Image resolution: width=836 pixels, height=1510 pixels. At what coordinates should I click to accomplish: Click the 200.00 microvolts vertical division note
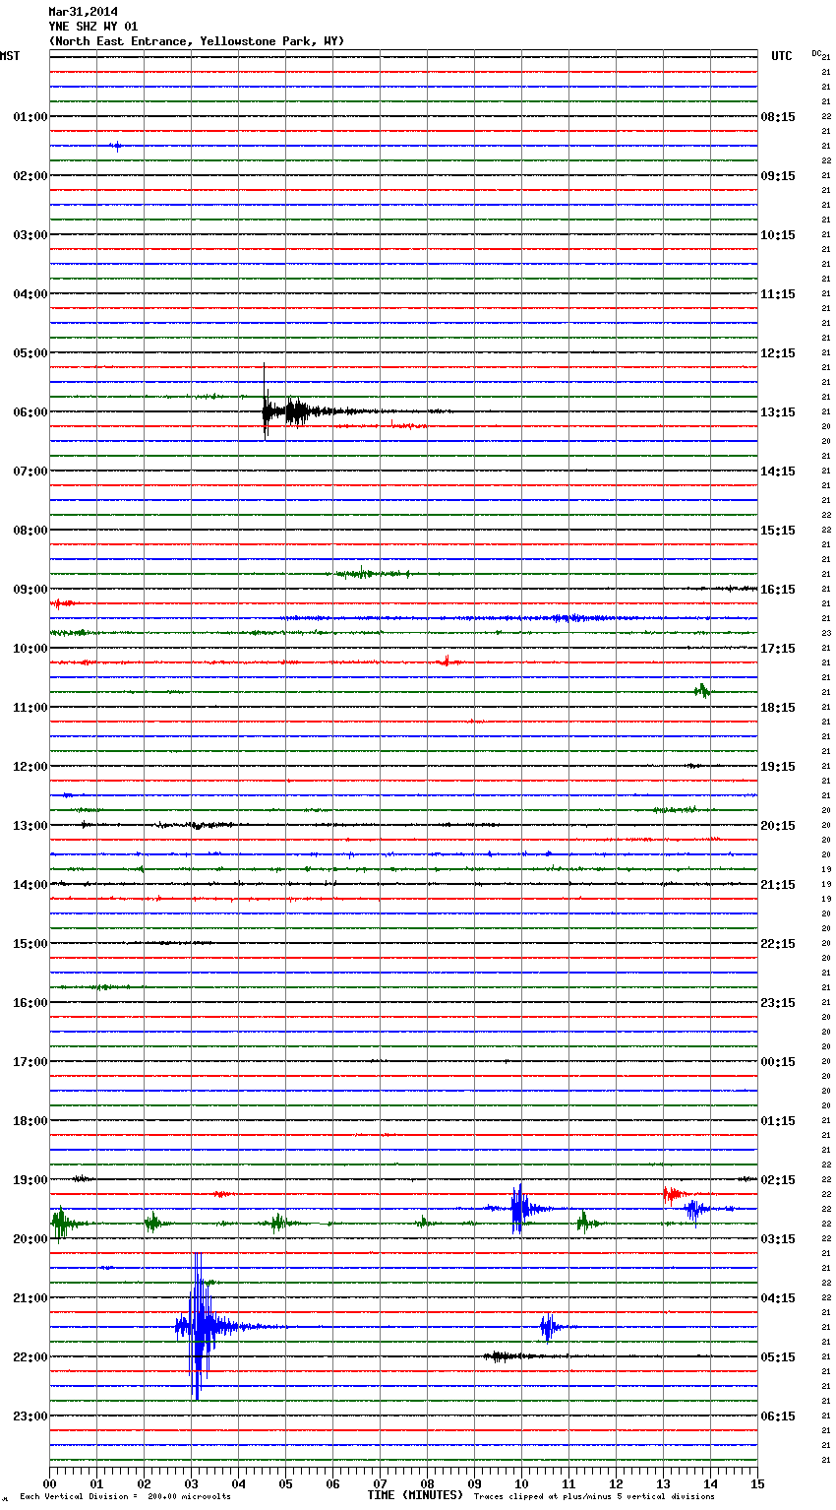125,1497
